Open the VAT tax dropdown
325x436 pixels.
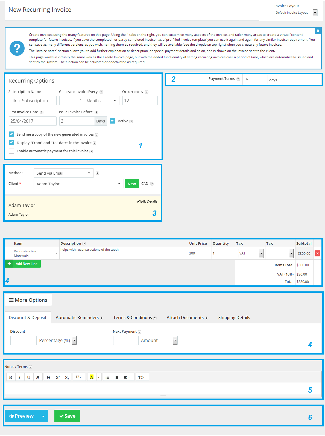point(251,253)
